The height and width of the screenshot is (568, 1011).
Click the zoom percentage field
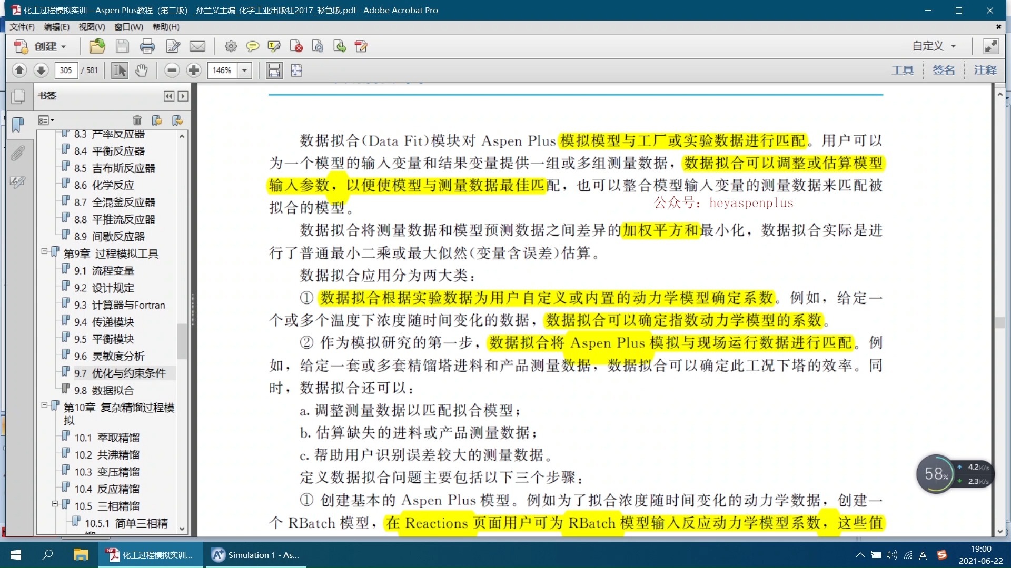tap(222, 70)
